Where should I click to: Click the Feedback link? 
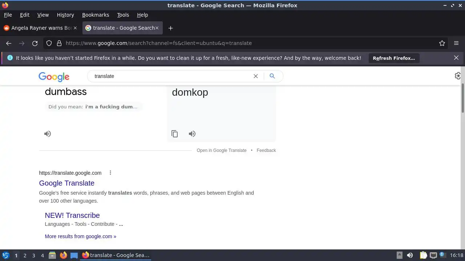(266, 150)
